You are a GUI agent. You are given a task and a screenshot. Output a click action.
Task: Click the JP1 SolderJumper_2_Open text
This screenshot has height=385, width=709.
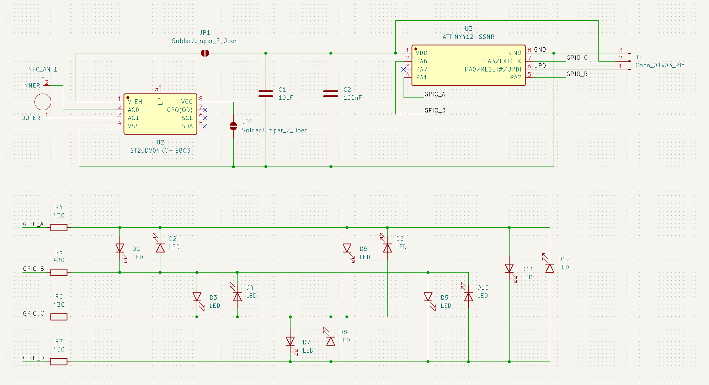(x=205, y=41)
